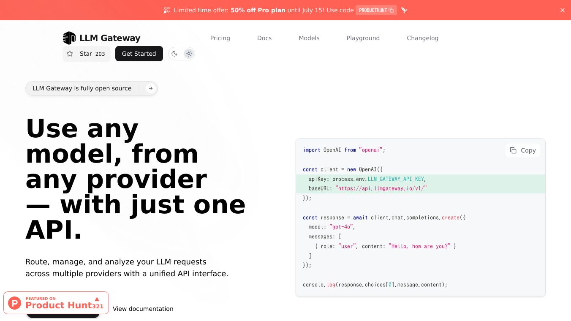Navigate to the Playground
Image resolution: width=571 pixels, height=321 pixels.
pos(363,38)
